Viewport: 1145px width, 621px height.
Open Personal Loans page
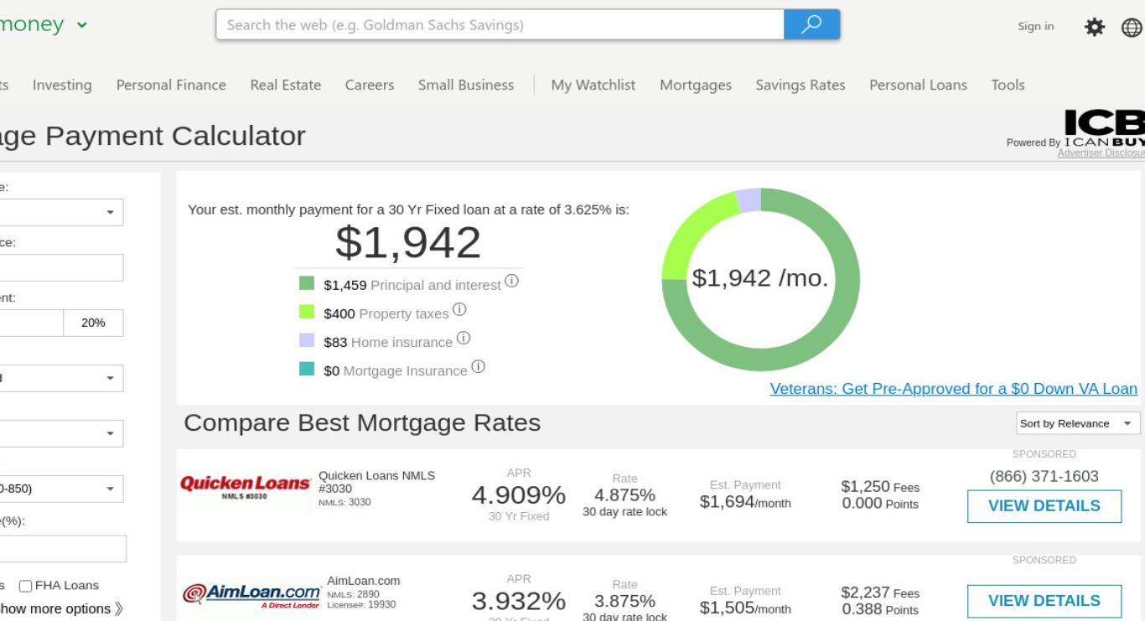pos(918,85)
